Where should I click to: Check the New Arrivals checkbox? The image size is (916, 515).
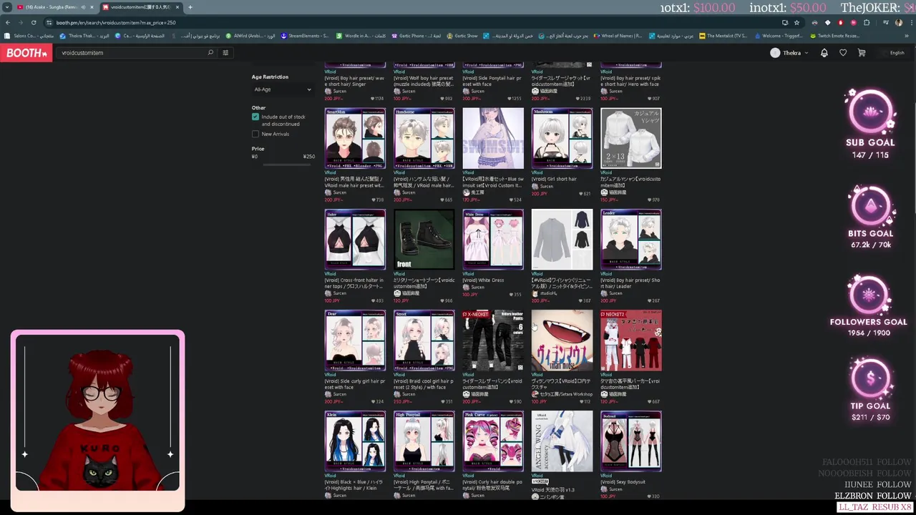[x=255, y=134]
